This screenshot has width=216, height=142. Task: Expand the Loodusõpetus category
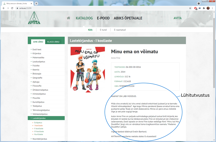coord(39,62)
